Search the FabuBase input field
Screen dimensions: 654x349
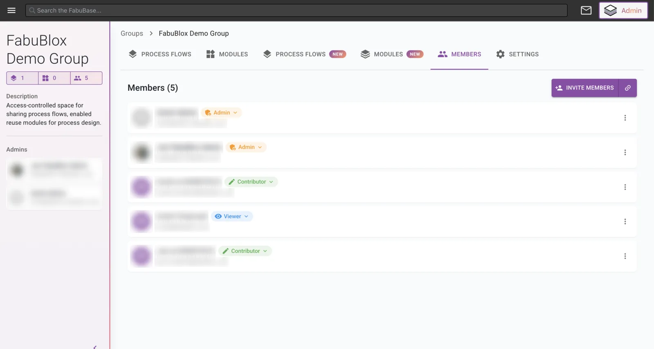point(296,10)
